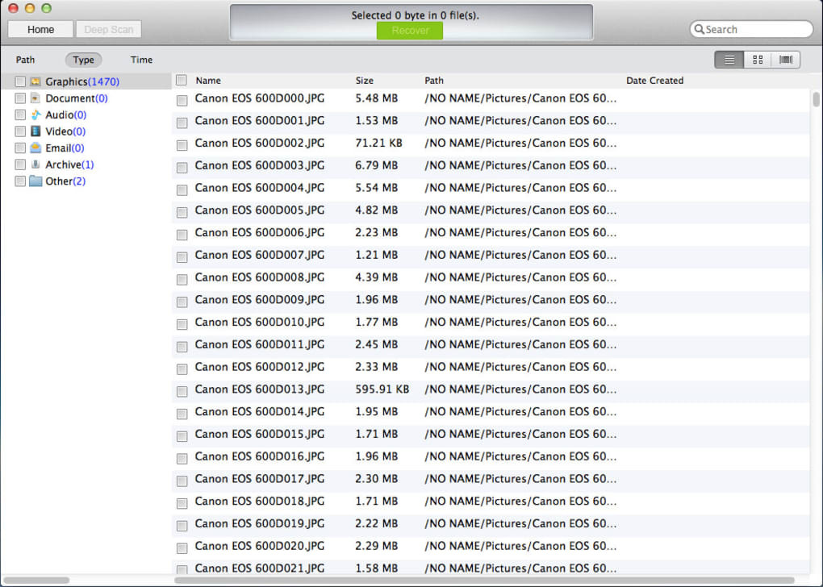Viewport: 823px width, 587px height.
Task: Tick checkbox for Canon EOS 600D020.JPG
Action: [182, 548]
